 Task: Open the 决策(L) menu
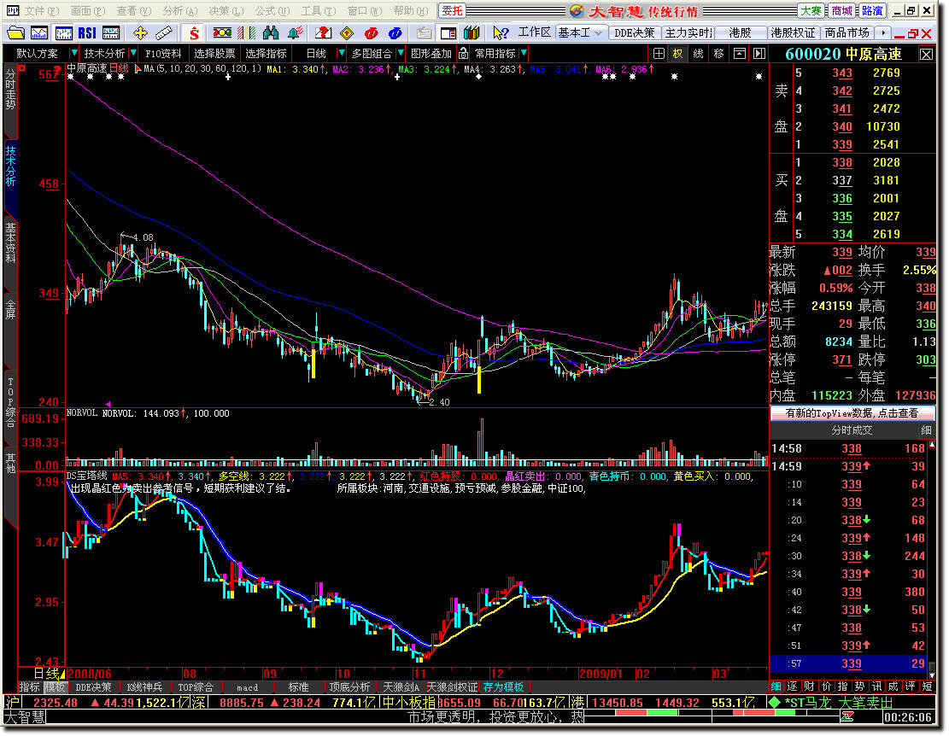coord(226,11)
